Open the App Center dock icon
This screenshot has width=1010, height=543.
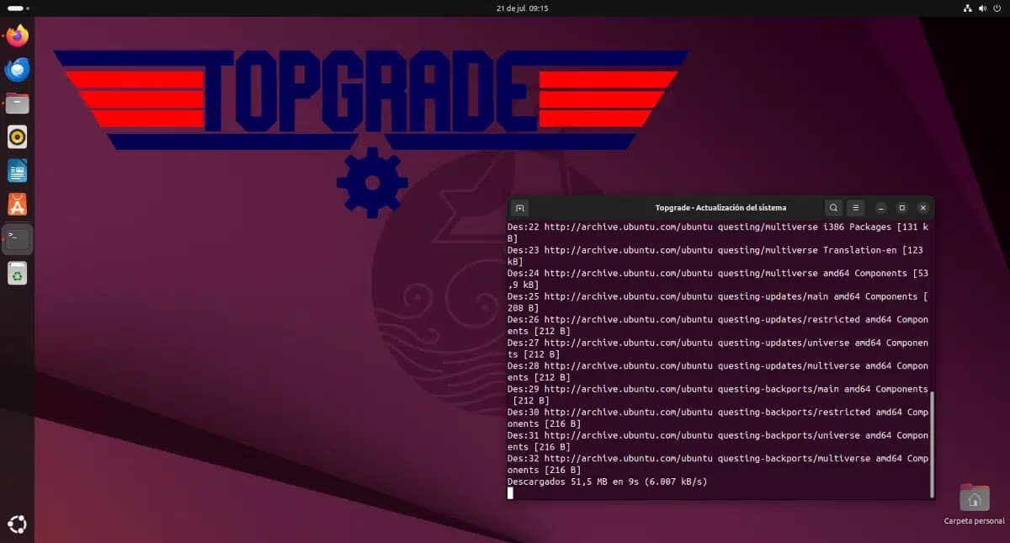17,205
